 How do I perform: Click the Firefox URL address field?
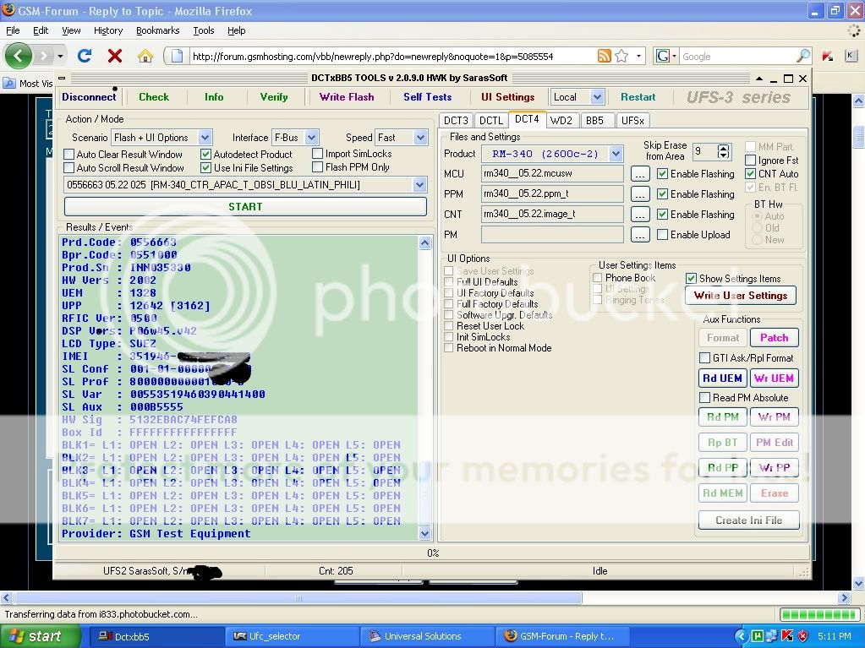tap(391, 57)
